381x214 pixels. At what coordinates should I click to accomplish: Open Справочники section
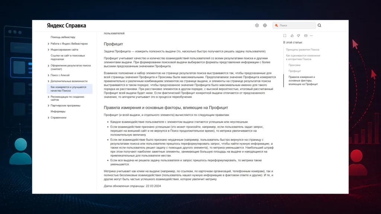tap(58, 117)
